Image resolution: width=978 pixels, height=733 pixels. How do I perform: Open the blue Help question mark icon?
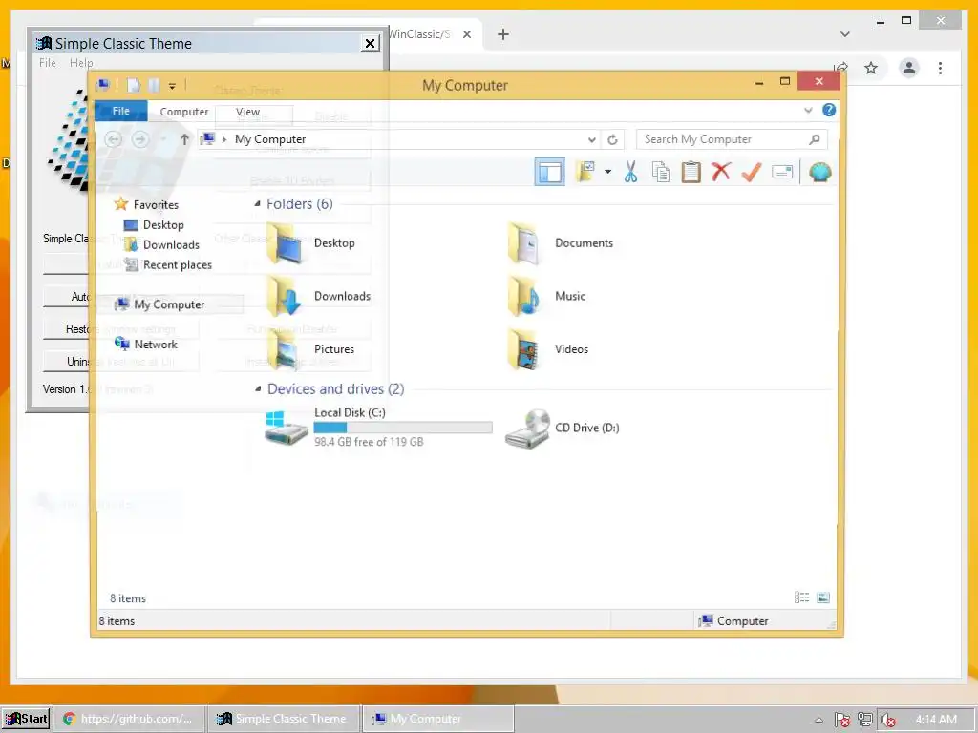[x=829, y=111]
